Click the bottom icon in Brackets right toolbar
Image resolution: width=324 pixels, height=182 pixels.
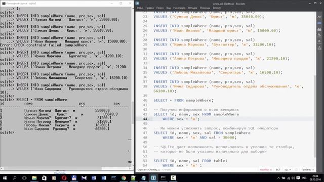(319, 49)
